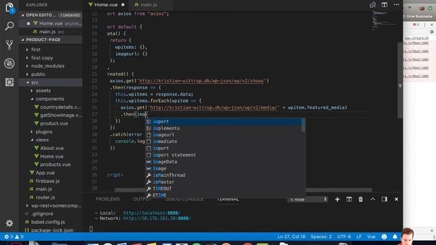Open the Search view in activity bar
Screen dimensions: 436x245
click(9, 26)
